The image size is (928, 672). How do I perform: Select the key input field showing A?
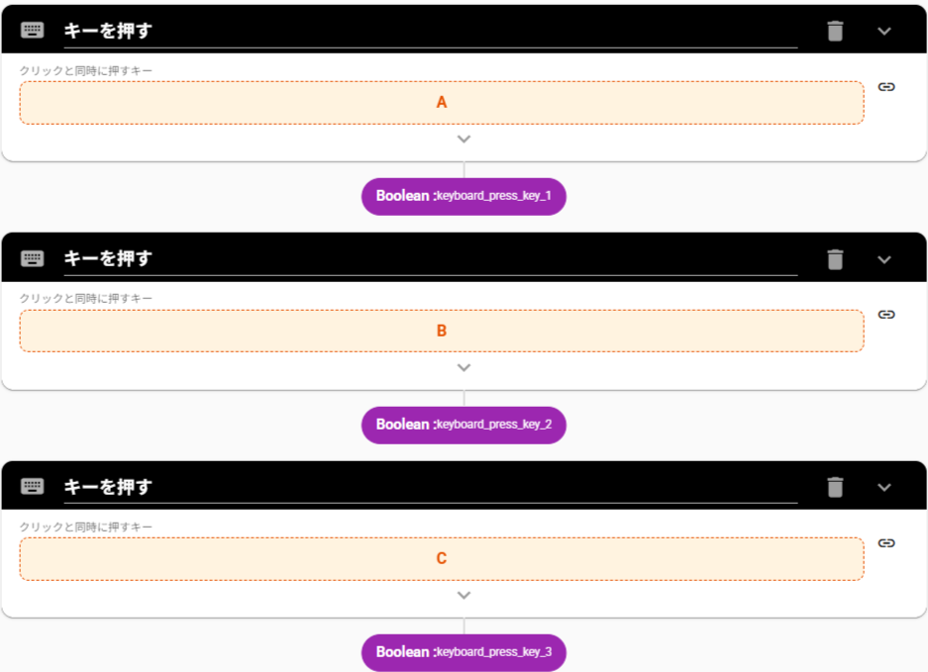pos(442,103)
